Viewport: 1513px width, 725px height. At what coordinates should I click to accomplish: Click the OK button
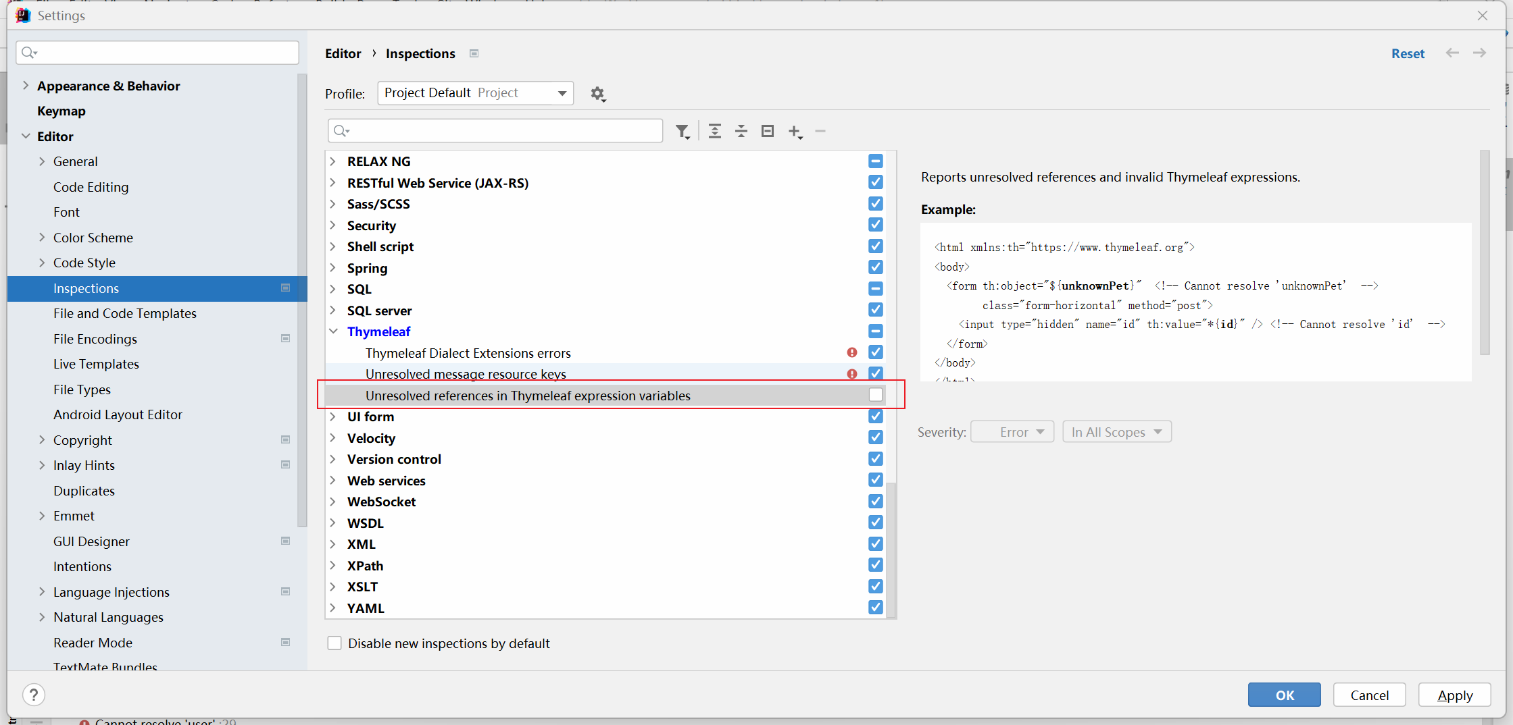[1284, 695]
